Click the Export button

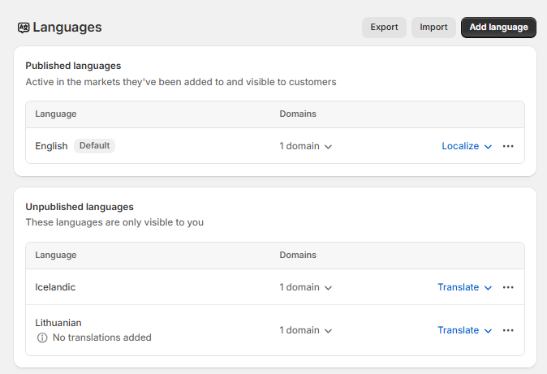[x=384, y=28]
